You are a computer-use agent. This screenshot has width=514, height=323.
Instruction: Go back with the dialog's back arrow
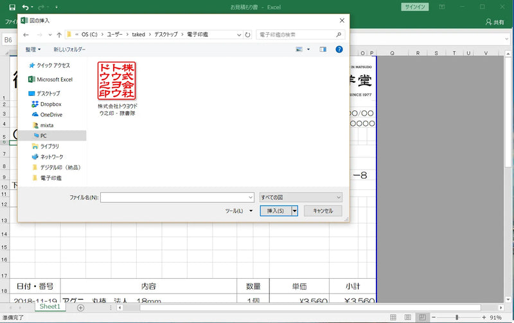26,35
